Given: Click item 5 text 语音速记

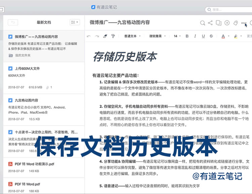Looking at the screenshot, I should [111, 186].
